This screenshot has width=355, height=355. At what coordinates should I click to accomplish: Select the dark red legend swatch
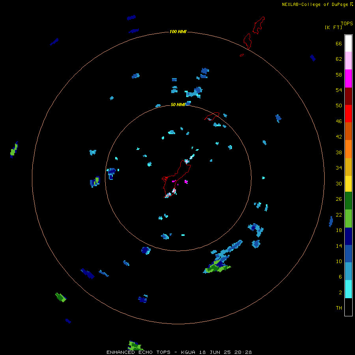tap(348, 96)
